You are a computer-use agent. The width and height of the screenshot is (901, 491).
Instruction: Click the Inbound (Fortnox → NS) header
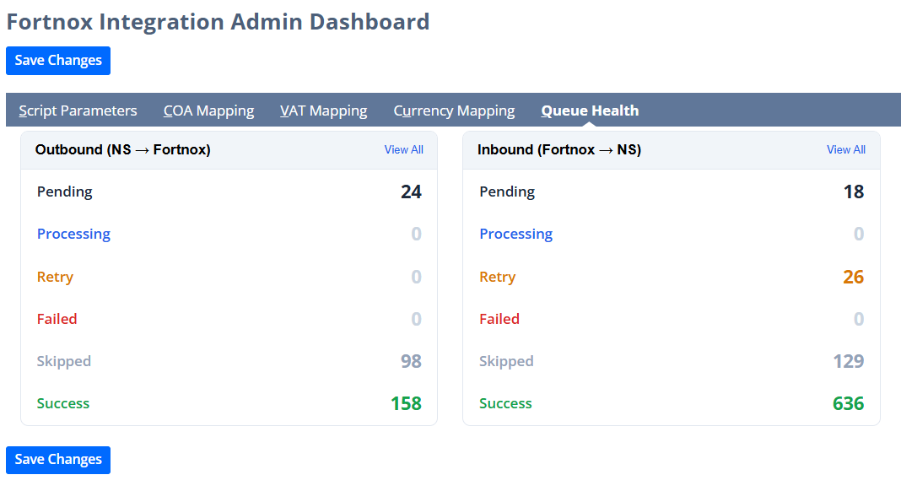tap(559, 149)
